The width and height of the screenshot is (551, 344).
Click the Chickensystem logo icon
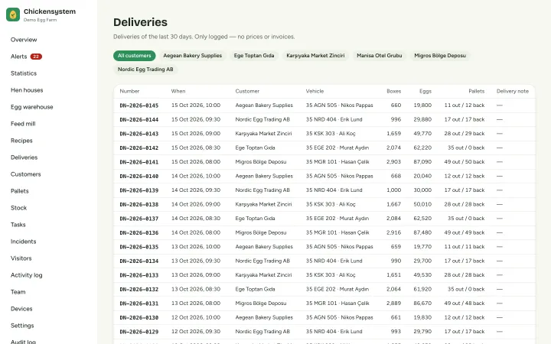pos(13,15)
